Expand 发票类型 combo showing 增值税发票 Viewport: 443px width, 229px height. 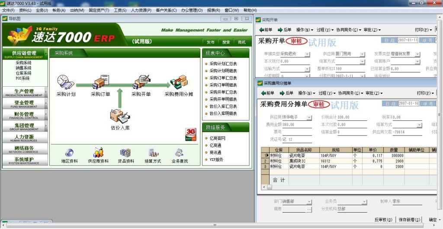click(x=417, y=54)
